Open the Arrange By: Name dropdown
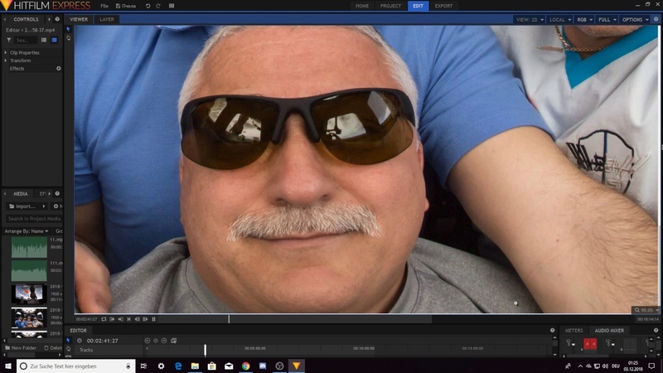The image size is (663, 373). pos(27,231)
